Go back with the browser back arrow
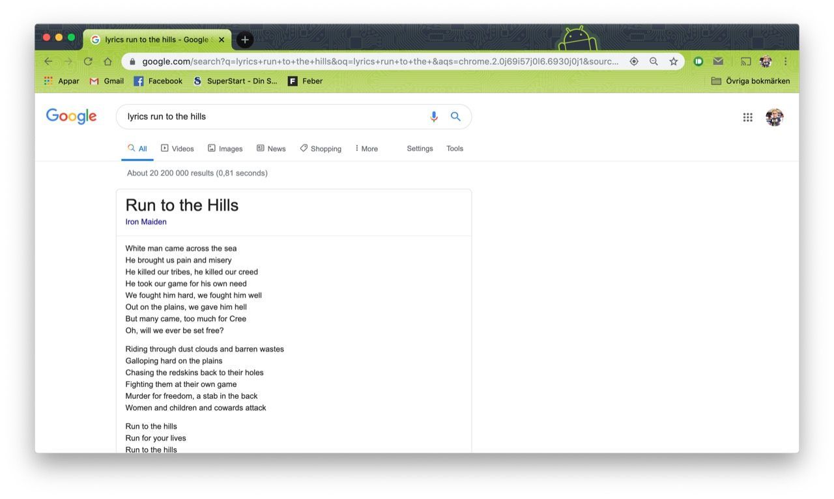This screenshot has height=499, width=834. click(48, 61)
